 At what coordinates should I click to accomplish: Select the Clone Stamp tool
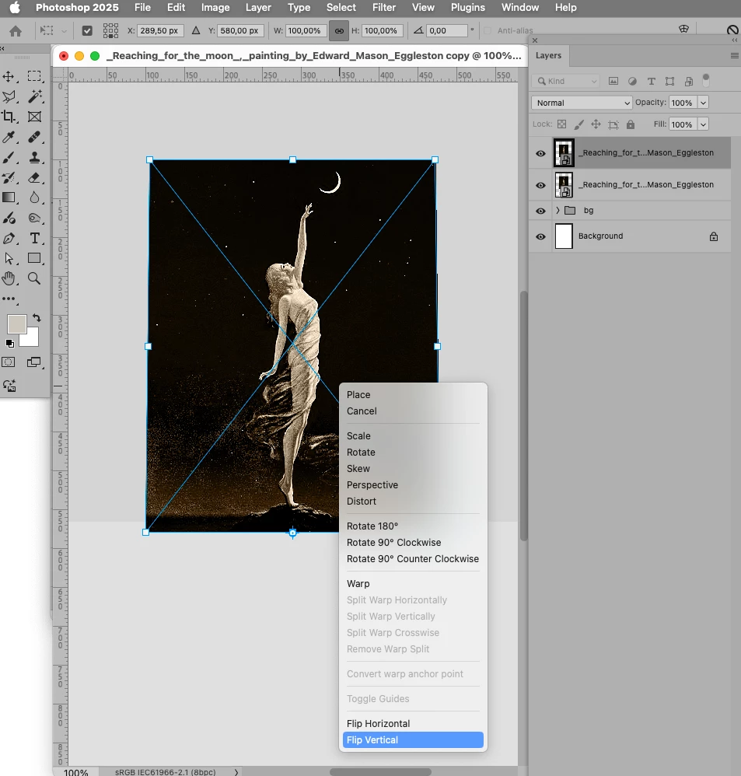coord(34,157)
